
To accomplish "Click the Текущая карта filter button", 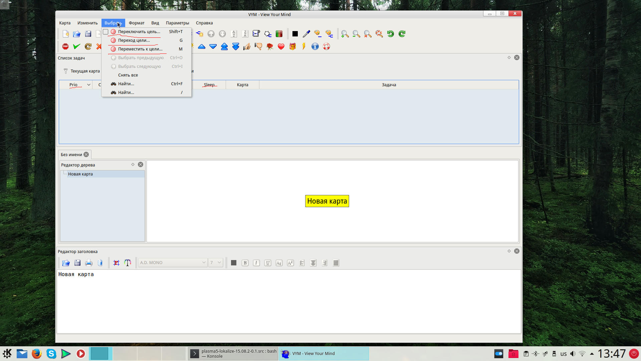I will 82,71.
